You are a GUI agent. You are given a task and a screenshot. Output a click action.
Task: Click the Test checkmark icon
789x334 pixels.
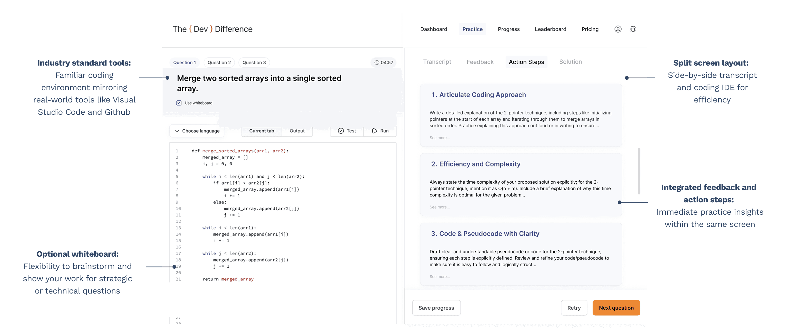point(341,131)
